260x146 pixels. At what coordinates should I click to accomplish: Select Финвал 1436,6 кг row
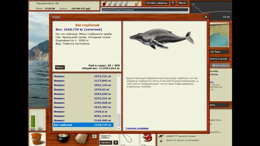pyautogui.click(x=83, y=112)
